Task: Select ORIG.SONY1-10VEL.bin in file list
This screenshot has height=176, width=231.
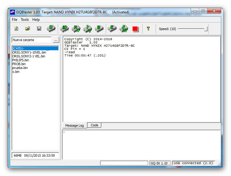Action: (x=29, y=52)
